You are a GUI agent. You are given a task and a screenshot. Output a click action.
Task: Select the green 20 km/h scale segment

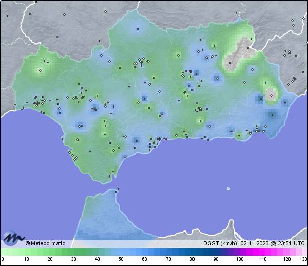tap(50, 252)
